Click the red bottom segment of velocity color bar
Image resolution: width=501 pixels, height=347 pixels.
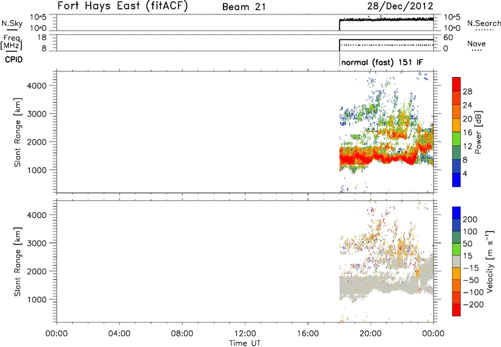click(457, 310)
